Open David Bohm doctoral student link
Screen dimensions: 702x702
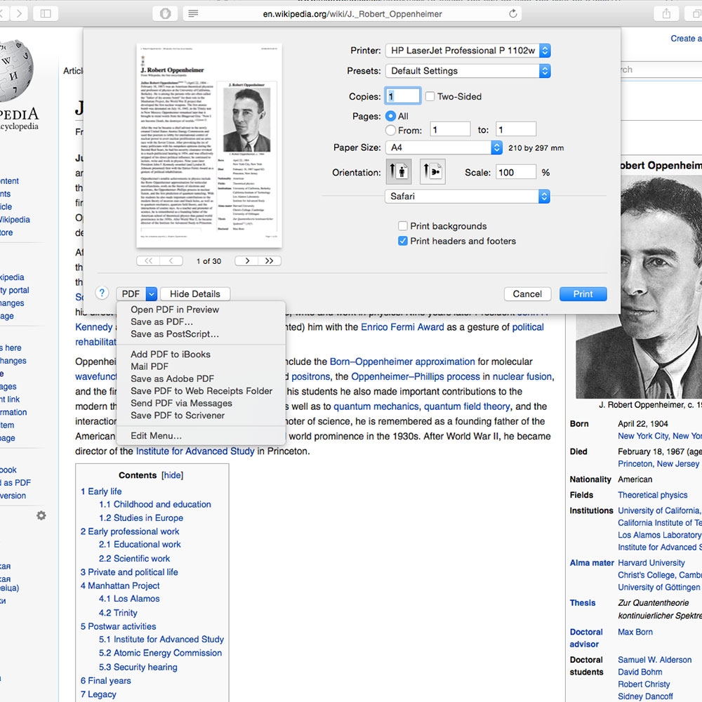(x=640, y=672)
